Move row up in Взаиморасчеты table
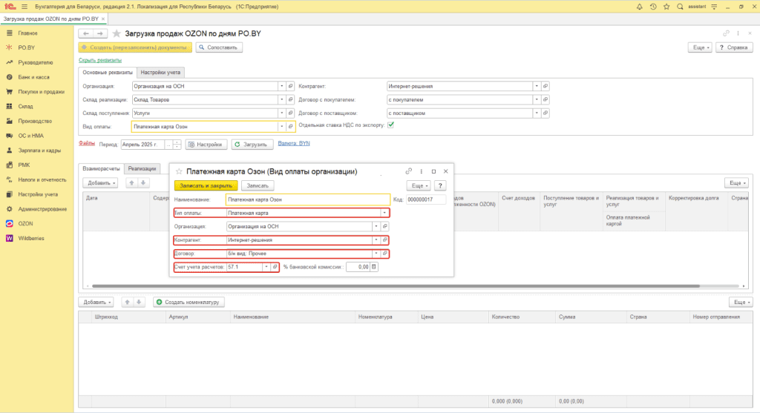Image resolution: width=760 pixels, height=413 pixels. click(x=131, y=183)
